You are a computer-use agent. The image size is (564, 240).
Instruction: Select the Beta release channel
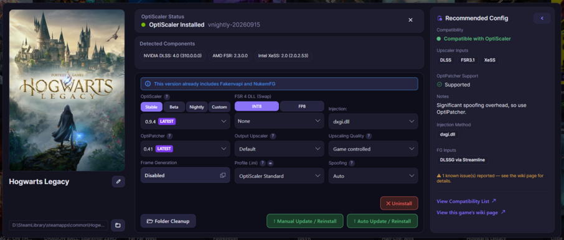(174, 107)
